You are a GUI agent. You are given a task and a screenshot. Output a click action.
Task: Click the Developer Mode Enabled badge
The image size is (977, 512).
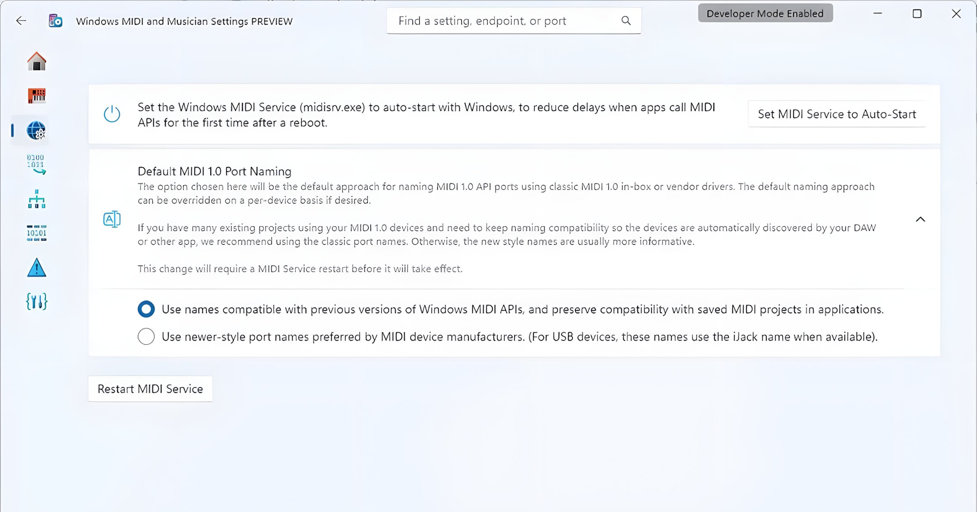(x=765, y=14)
